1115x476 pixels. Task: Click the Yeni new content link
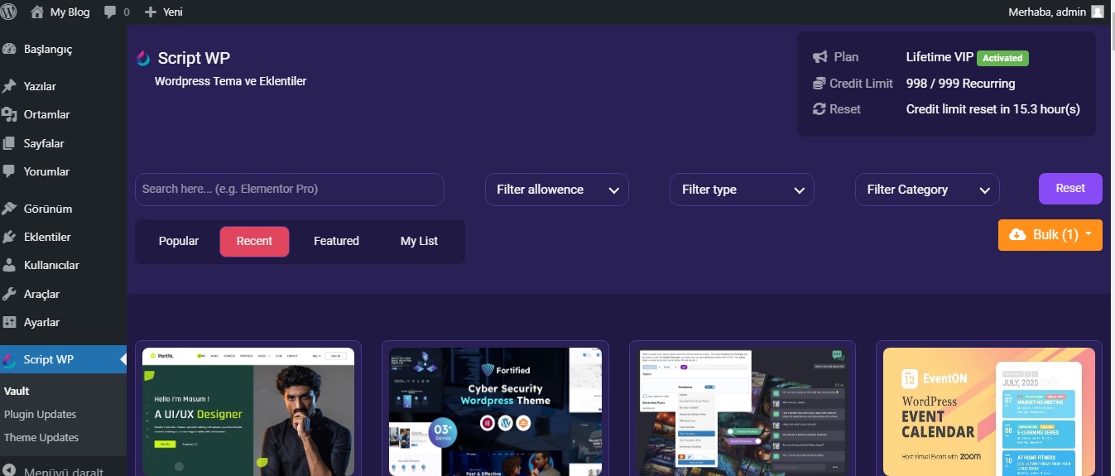tap(173, 12)
